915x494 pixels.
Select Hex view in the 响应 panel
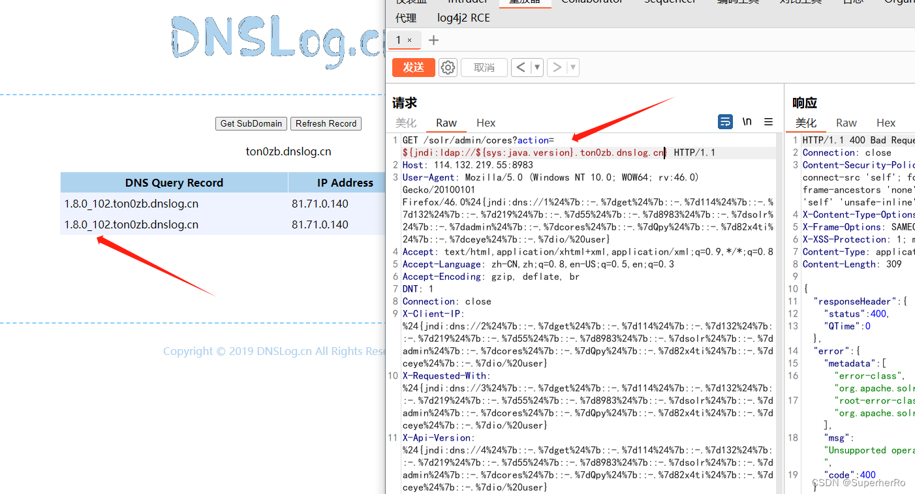(x=886, y=123)
